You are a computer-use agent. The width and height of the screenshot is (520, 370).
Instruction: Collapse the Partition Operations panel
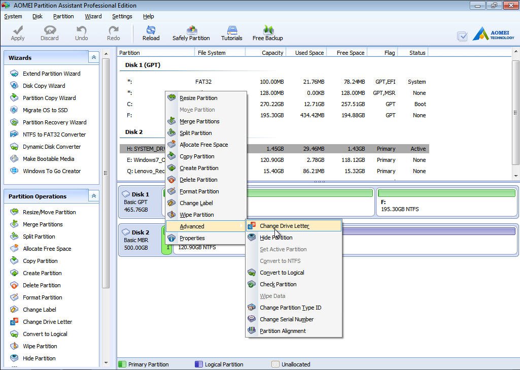93,196
